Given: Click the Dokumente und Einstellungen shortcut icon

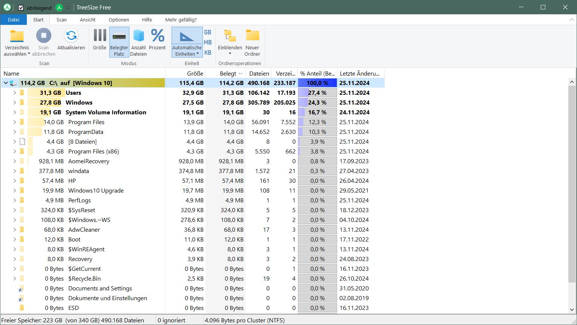Looking at the screenshot, I should pyautogui.click(x=21, y=299).
